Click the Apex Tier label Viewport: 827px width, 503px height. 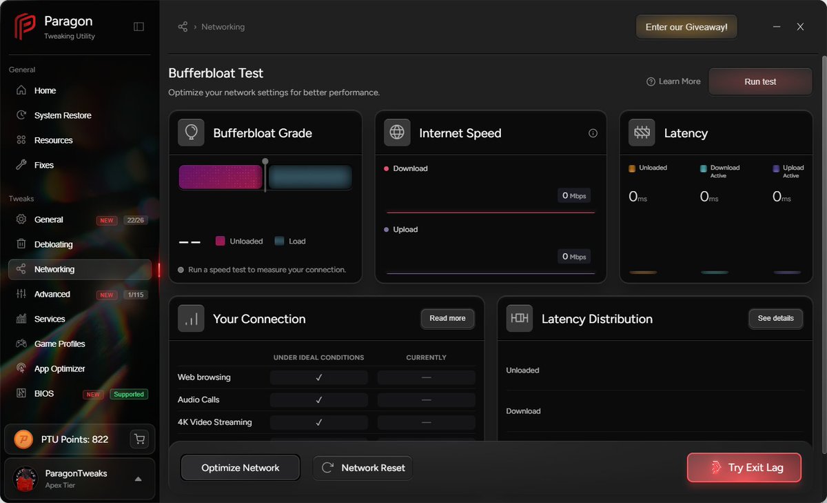point(60,486)
